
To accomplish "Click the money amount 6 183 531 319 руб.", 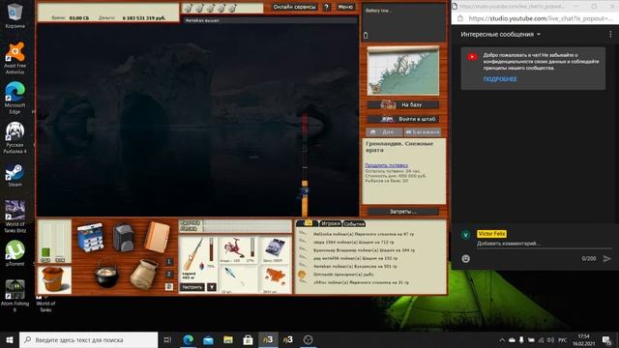I will click(x=144, y=18).
